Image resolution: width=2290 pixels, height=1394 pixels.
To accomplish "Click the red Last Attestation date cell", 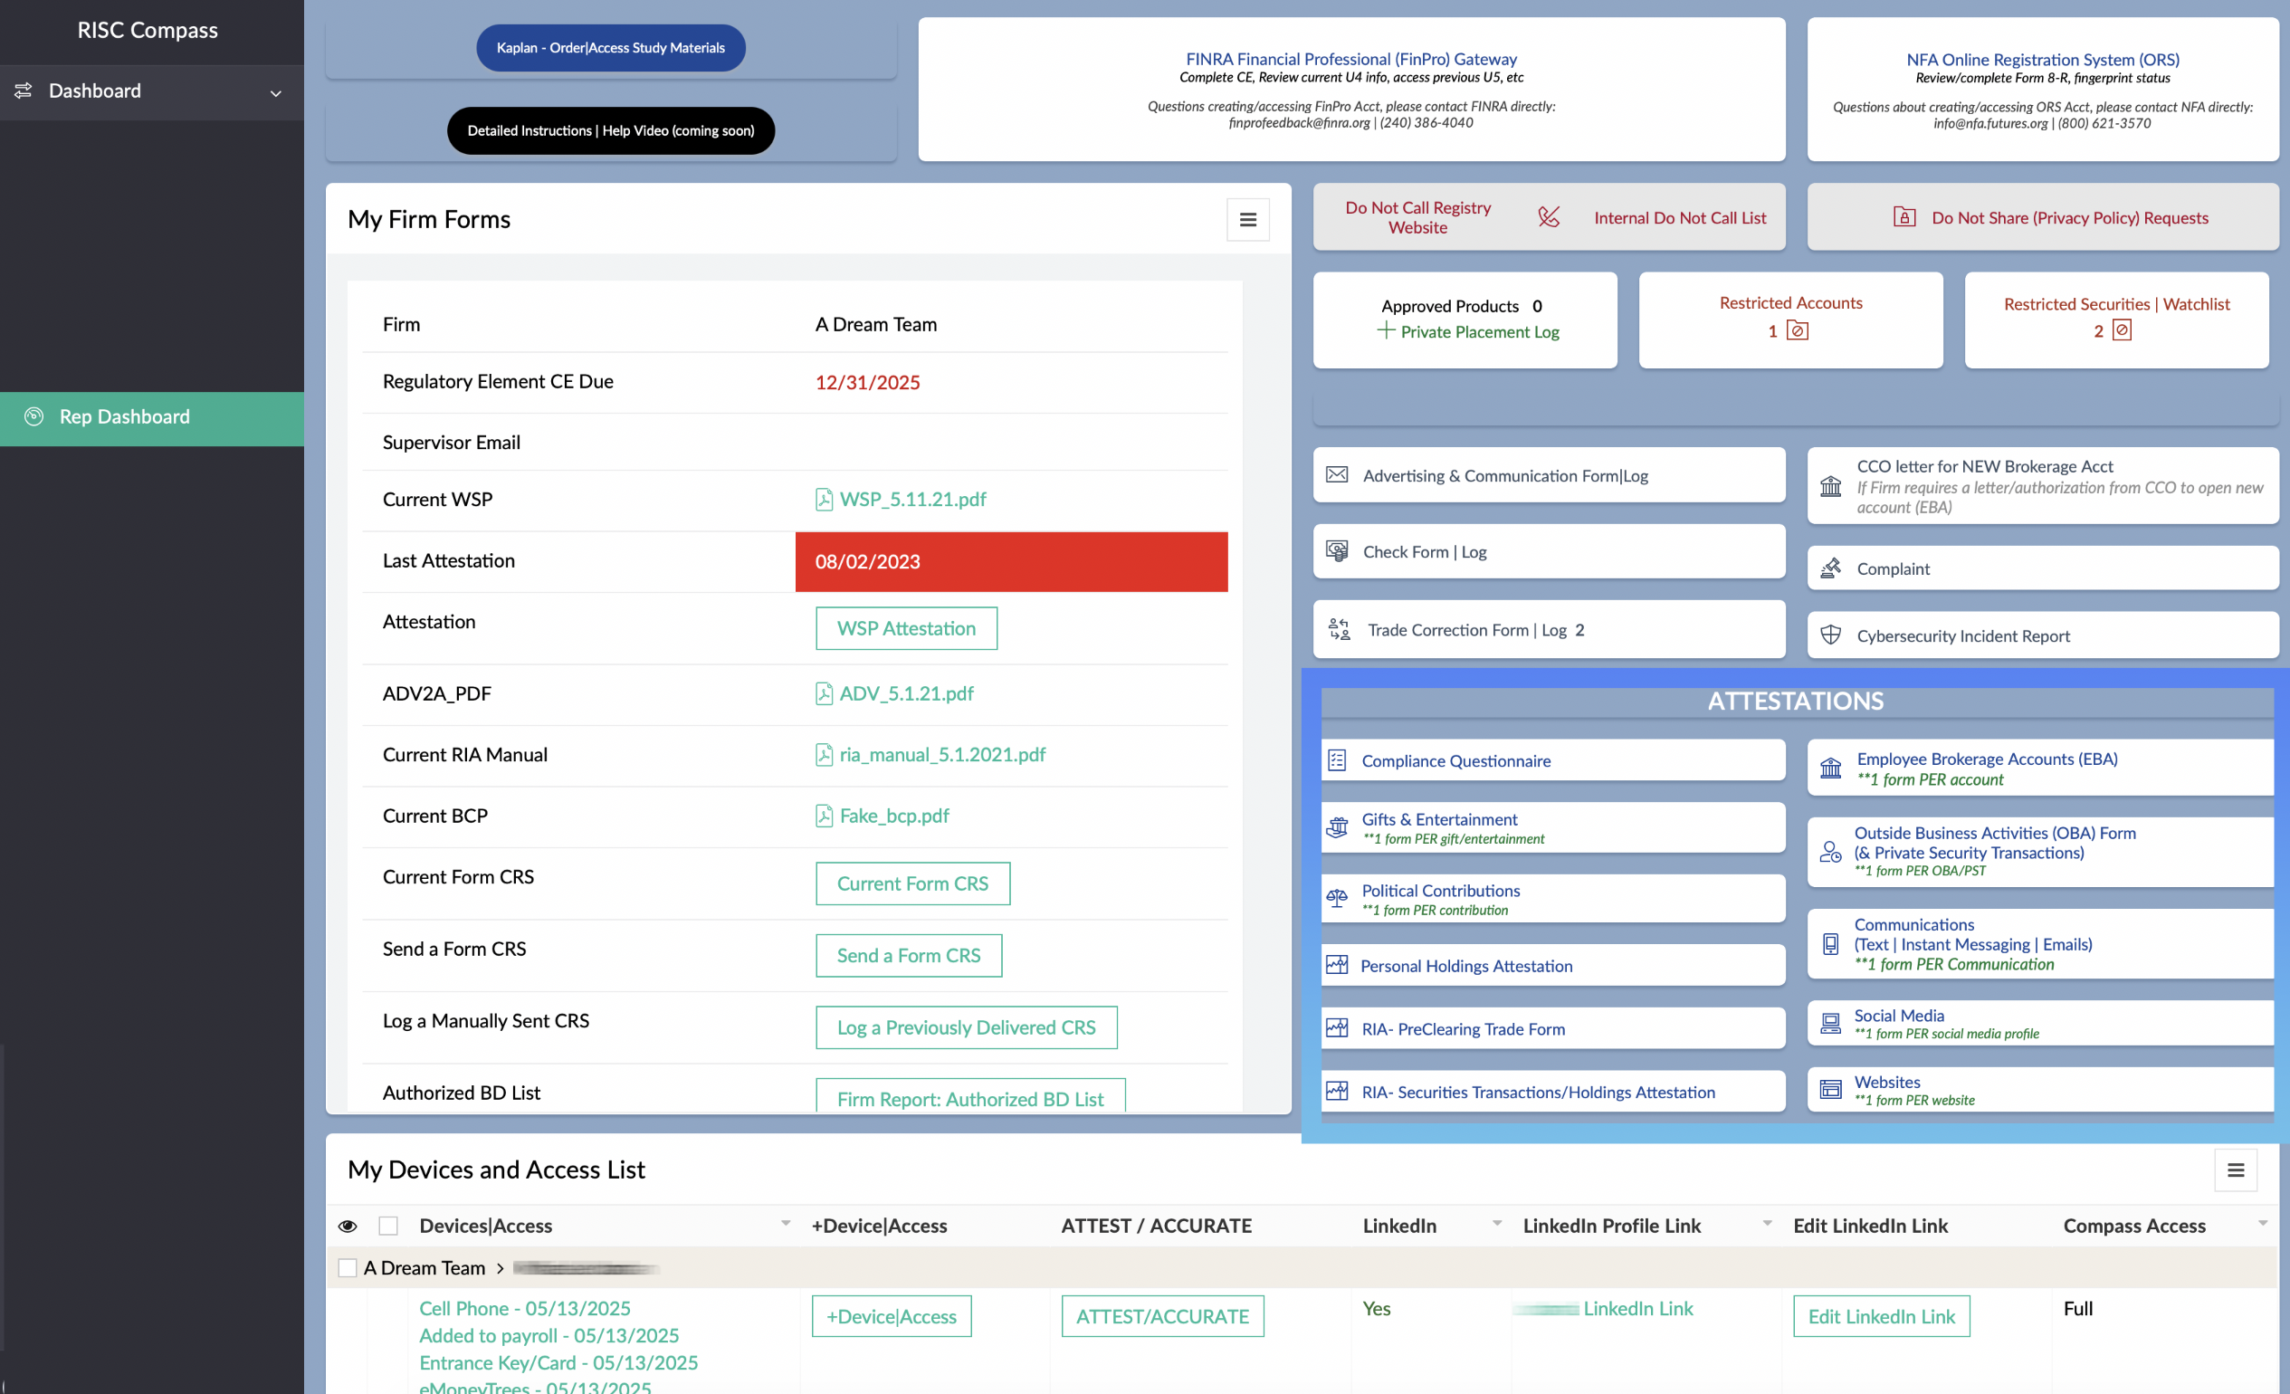I will tap(1011, 562).
